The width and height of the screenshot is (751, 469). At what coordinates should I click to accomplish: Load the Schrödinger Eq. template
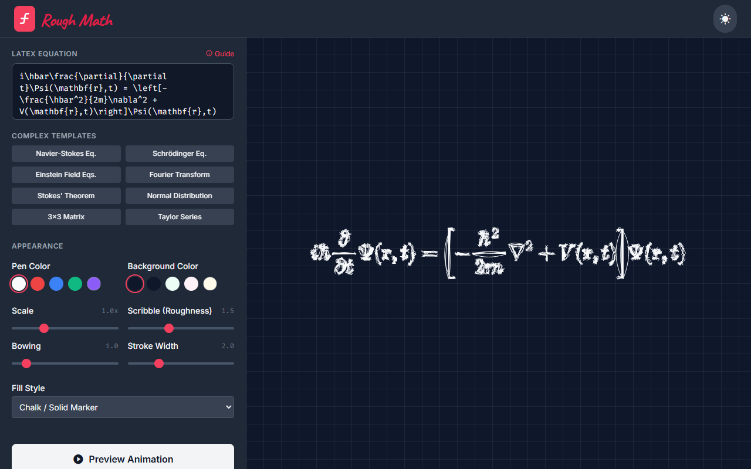point(180,153)
